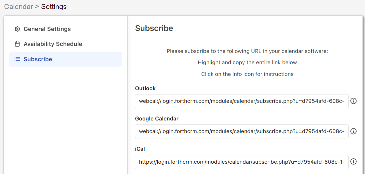
Task: Click the info icon next to iCal URL
Action: [353, 161]
